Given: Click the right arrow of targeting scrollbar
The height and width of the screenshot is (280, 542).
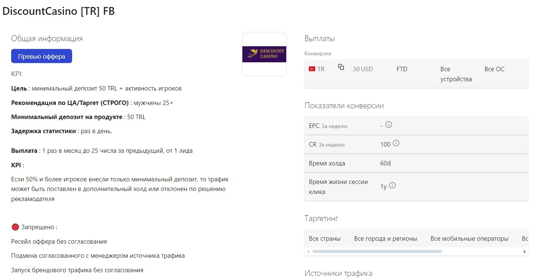Looking at the screenshot, I should coord(524,251).
